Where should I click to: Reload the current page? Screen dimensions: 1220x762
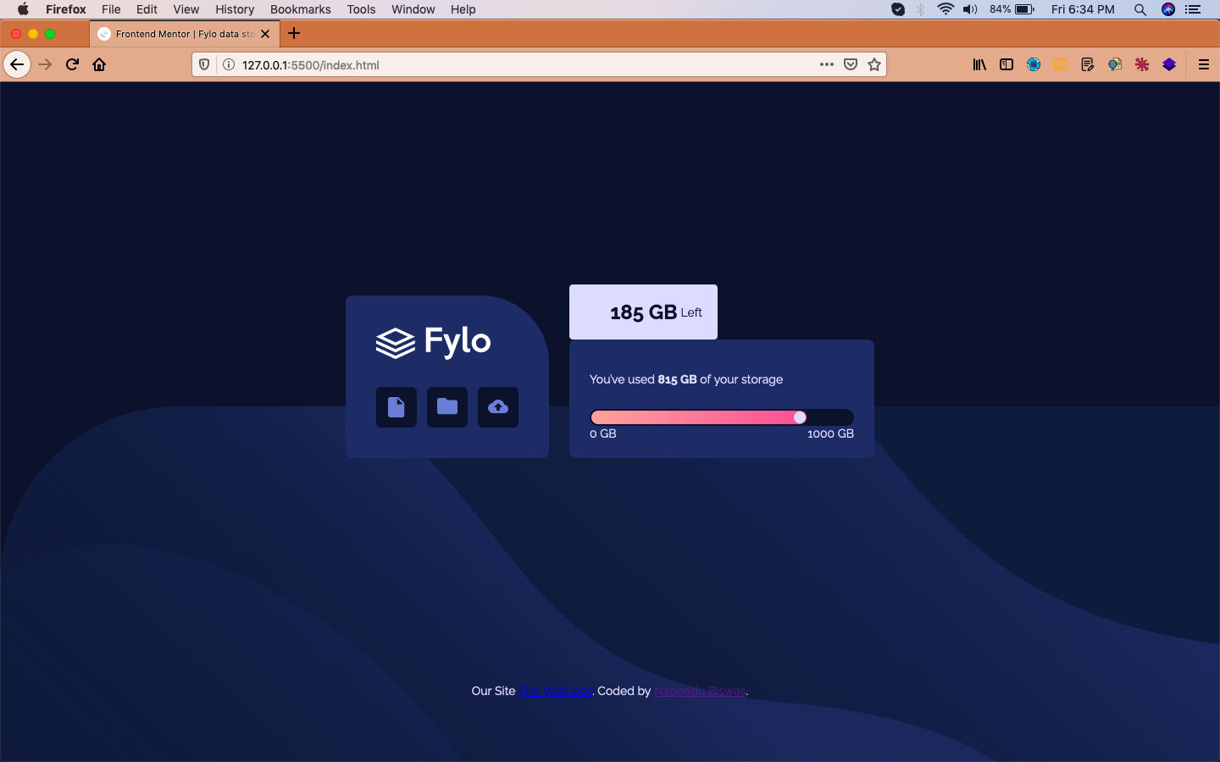click(x=72, y=64)
